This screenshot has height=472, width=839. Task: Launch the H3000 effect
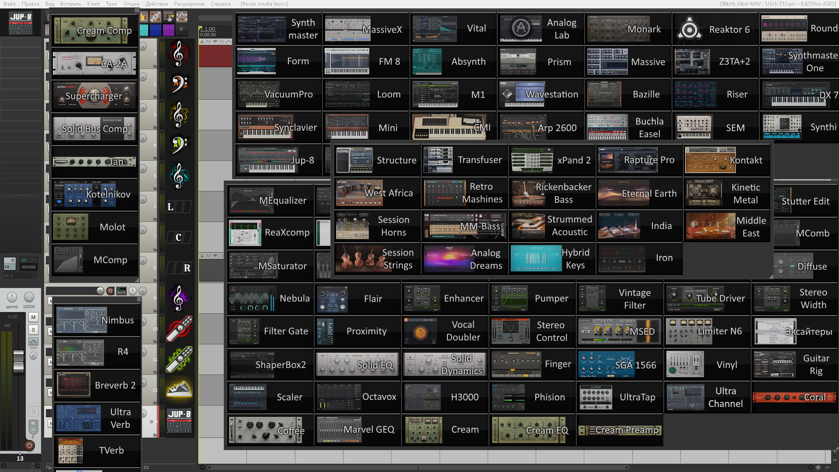444,397
